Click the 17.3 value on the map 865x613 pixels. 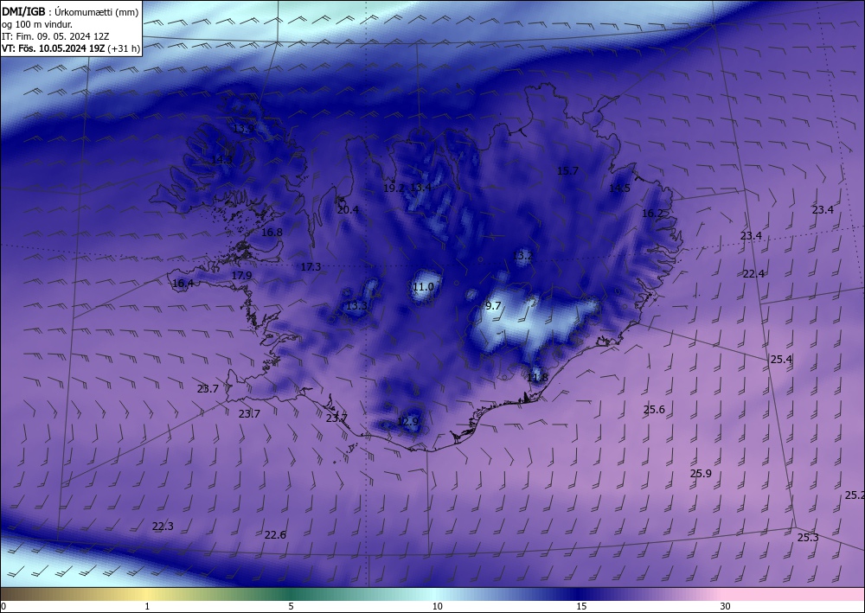pos(311,267)
